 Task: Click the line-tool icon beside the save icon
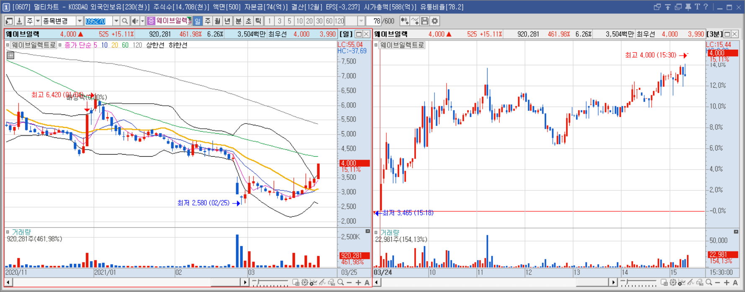click(x=415, y=21)
